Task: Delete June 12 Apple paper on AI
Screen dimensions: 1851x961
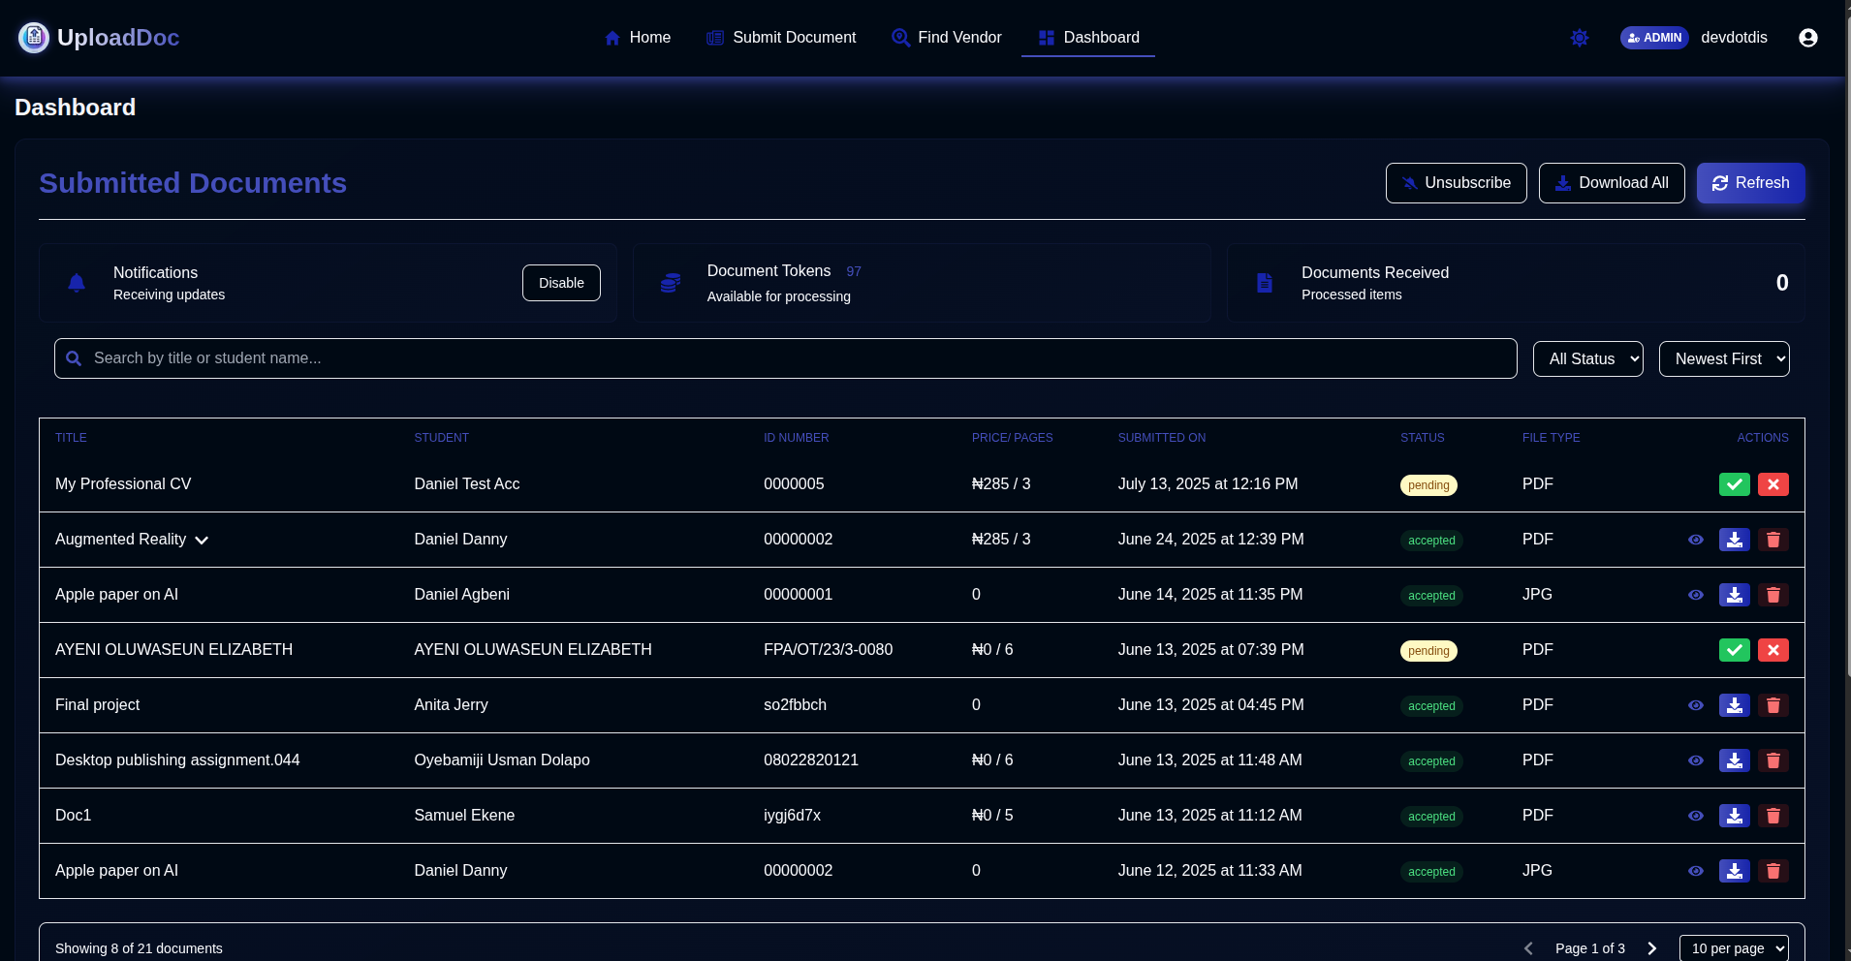Action: 1773,871
